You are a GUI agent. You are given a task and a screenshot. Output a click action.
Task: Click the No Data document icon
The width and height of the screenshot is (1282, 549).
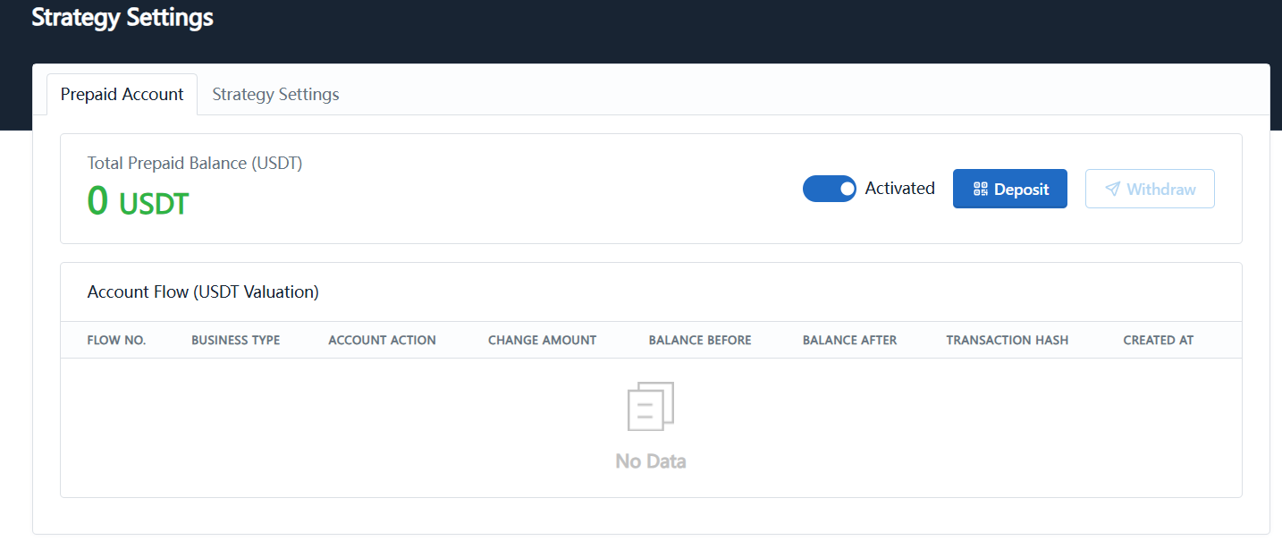(x=651, y=407)
